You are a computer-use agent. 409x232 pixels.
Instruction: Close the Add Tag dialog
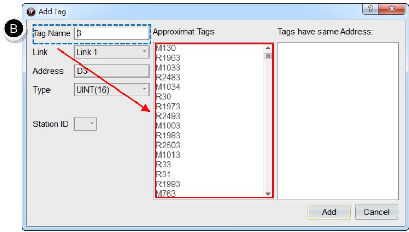click(392, 9)
